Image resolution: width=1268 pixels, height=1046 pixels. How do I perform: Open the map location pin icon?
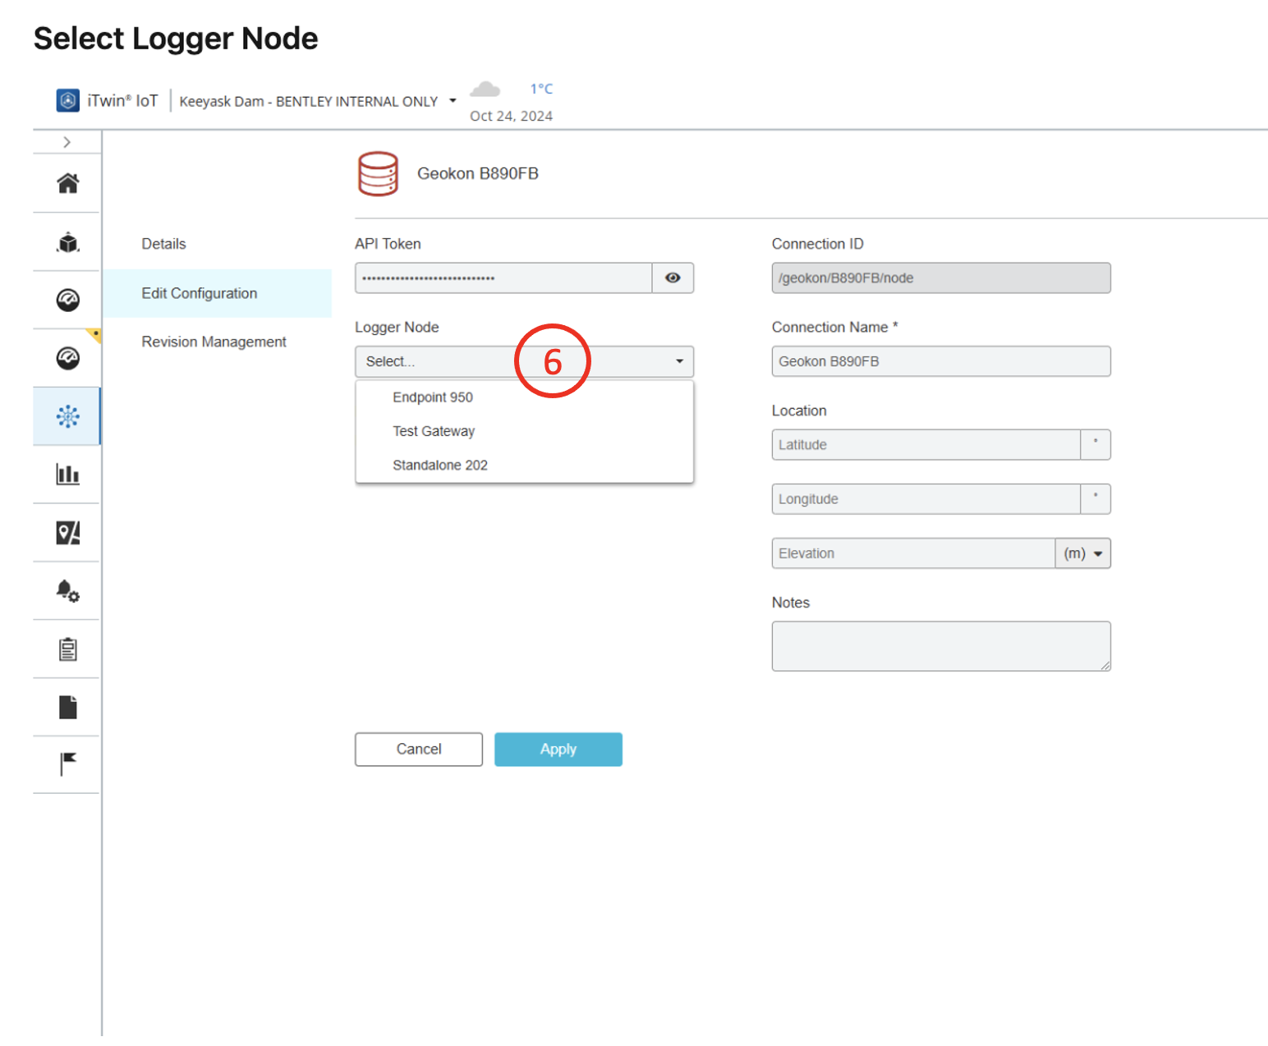click(x=68, y=533)
